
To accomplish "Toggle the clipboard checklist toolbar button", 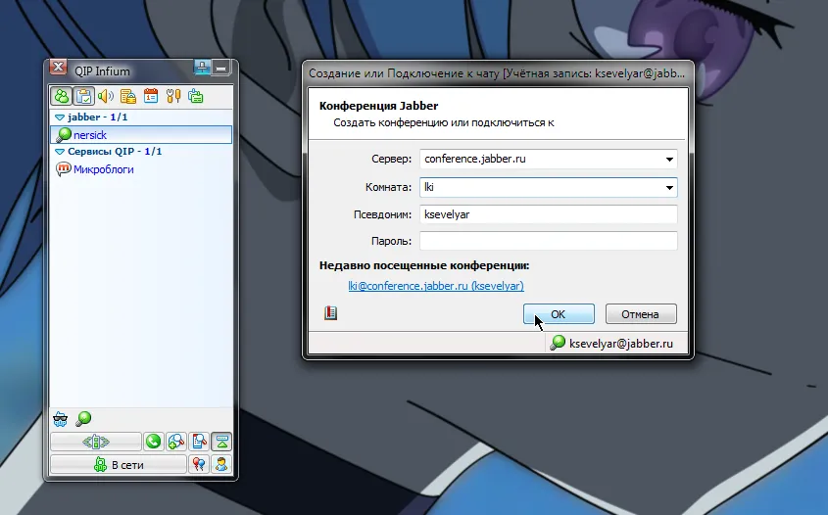I will pos(84,96).
